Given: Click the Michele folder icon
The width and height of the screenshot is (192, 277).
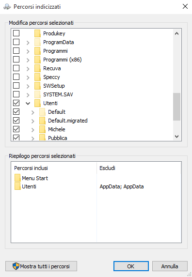Looking at the screenshot, I should (43, 129).
